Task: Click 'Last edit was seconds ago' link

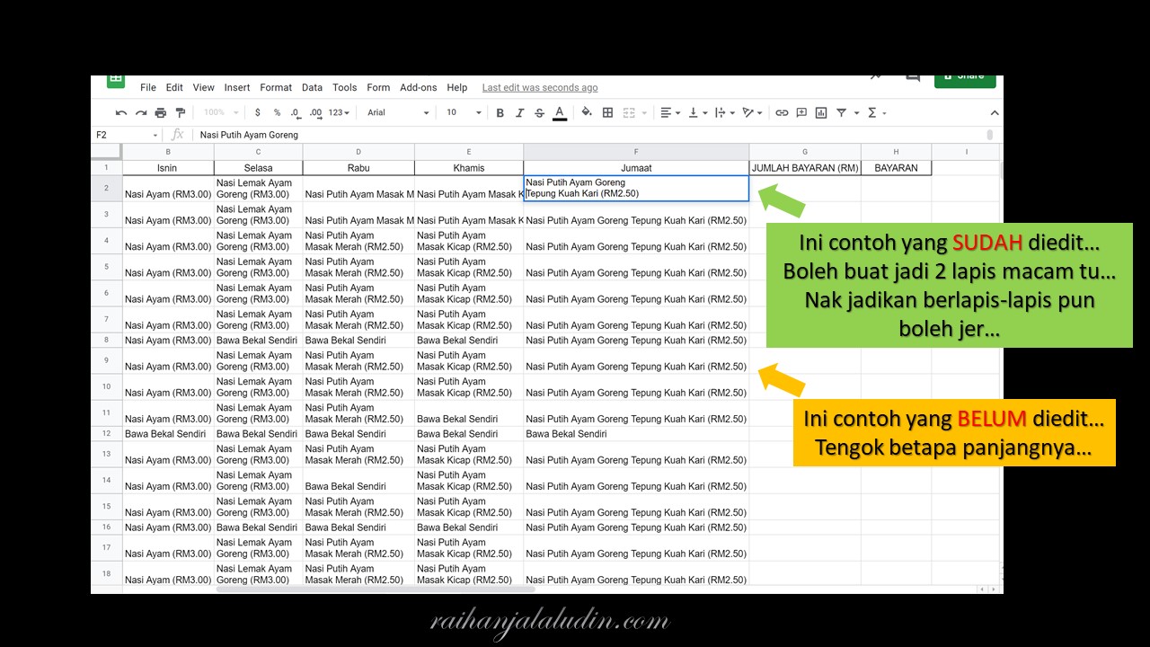Action: [x=540, y=88]
